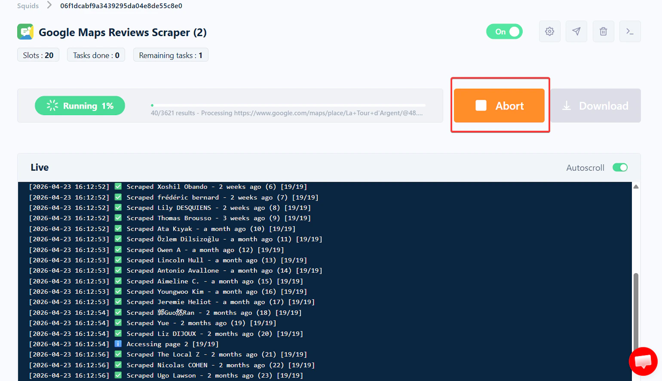
Task: Click the 40/3621 results processing status text
Action: point(287,113)
